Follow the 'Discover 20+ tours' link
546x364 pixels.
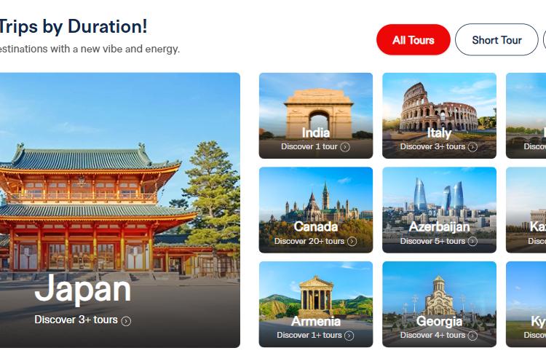(309, 241)
